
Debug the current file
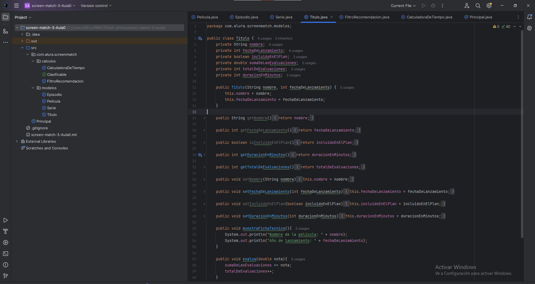tap(433, 6)
